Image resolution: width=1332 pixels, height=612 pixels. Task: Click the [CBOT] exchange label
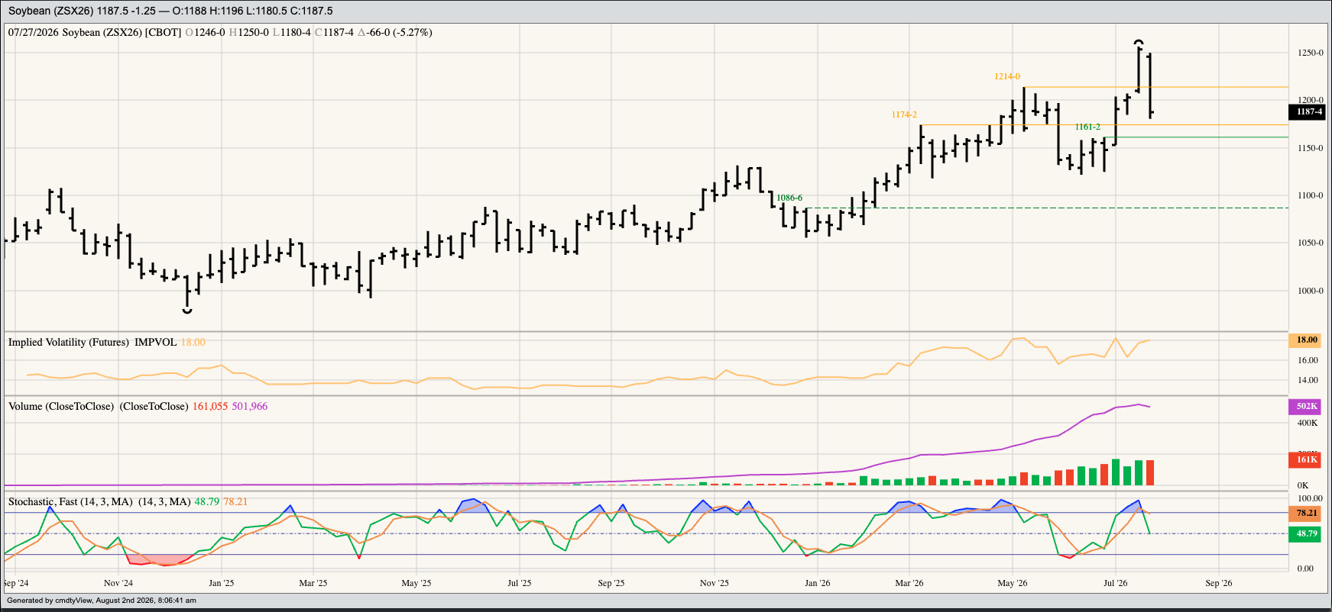click(164, 32)
